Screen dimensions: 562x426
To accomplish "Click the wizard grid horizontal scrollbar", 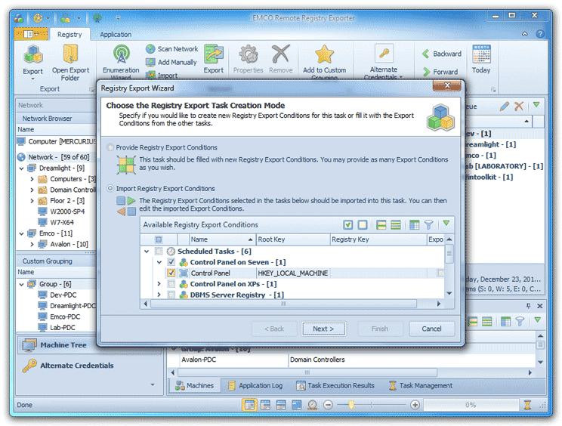I will point(283,304).
